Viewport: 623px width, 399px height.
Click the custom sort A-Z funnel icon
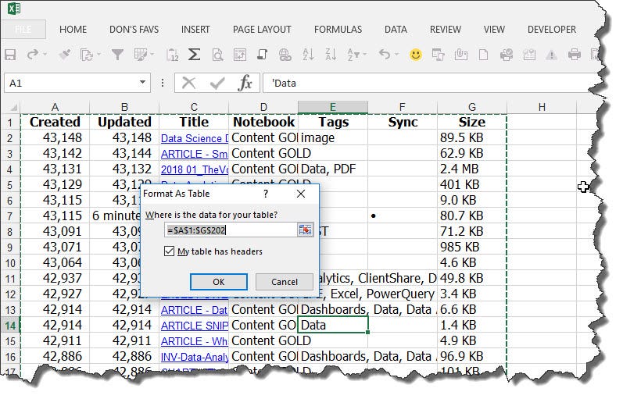353,54
